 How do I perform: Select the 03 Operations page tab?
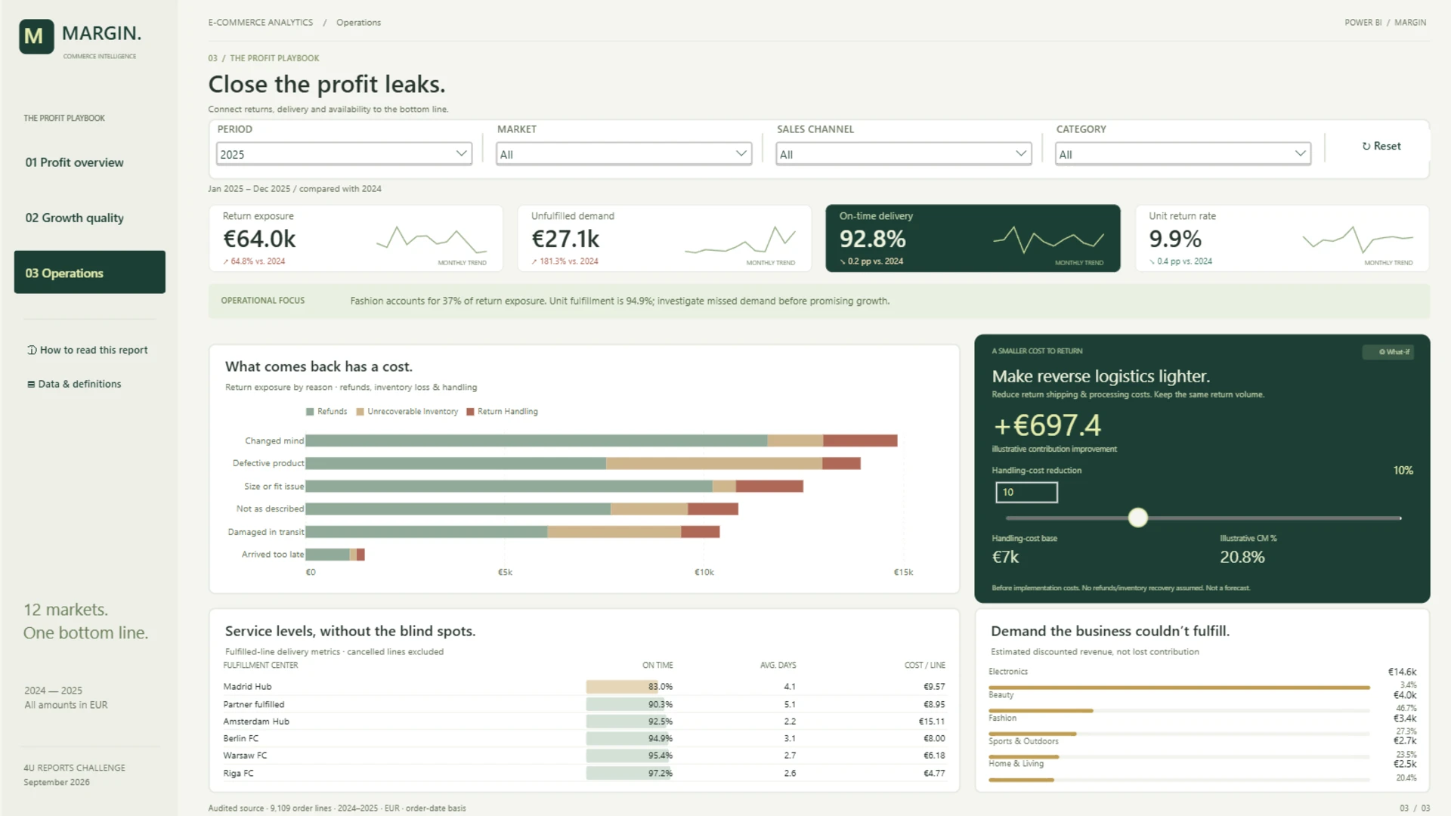[89, 272]
